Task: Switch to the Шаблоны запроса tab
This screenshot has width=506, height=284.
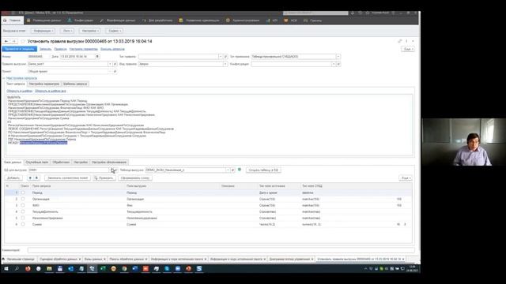Action: (x=75, y=84)
